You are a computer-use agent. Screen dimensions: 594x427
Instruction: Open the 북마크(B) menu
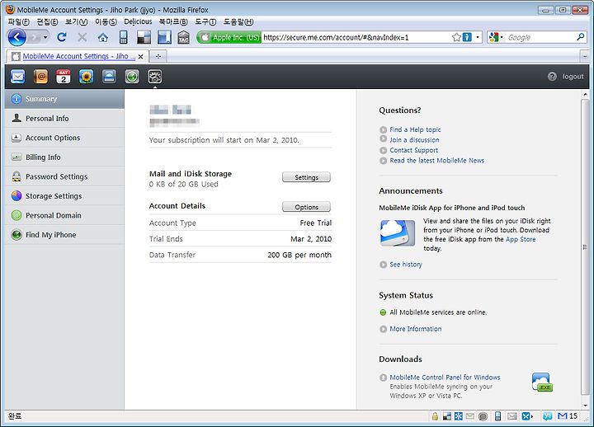pos(173,21)
